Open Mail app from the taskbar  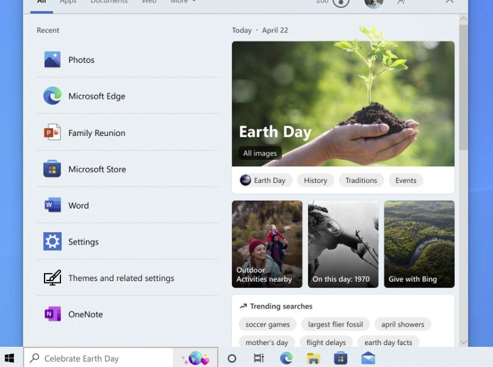368,358
